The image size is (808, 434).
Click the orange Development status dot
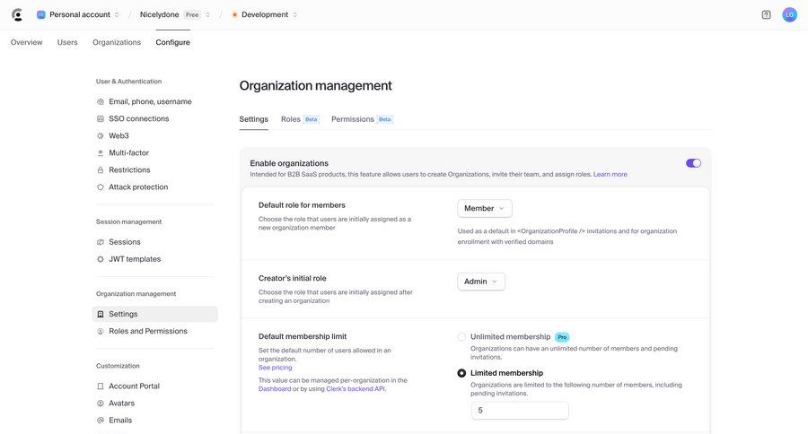tap(234, 15)
